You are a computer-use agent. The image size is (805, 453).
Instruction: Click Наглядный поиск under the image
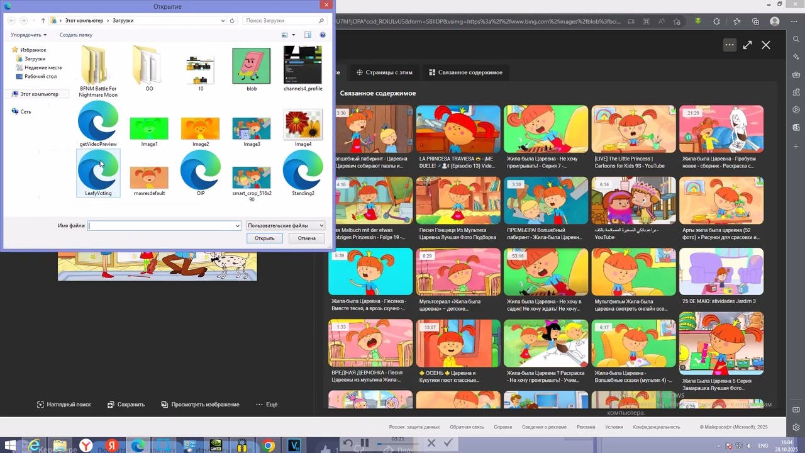(x=64, y=405)
